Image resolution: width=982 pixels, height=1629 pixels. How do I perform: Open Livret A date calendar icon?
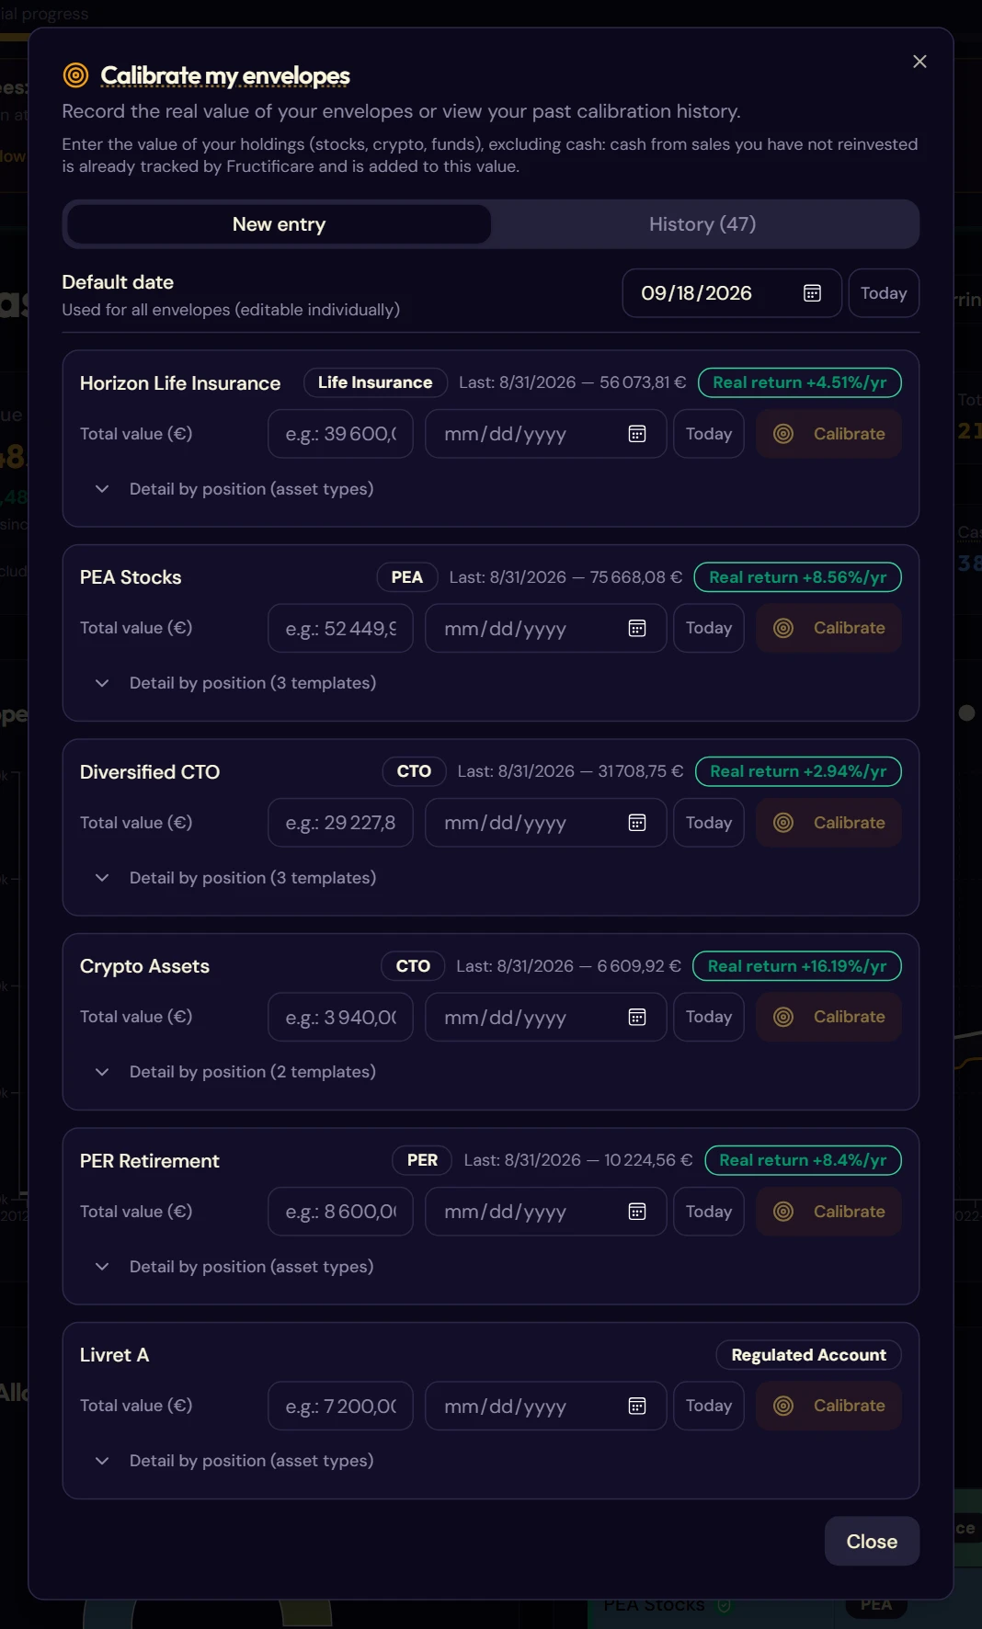click(637, 1406)
